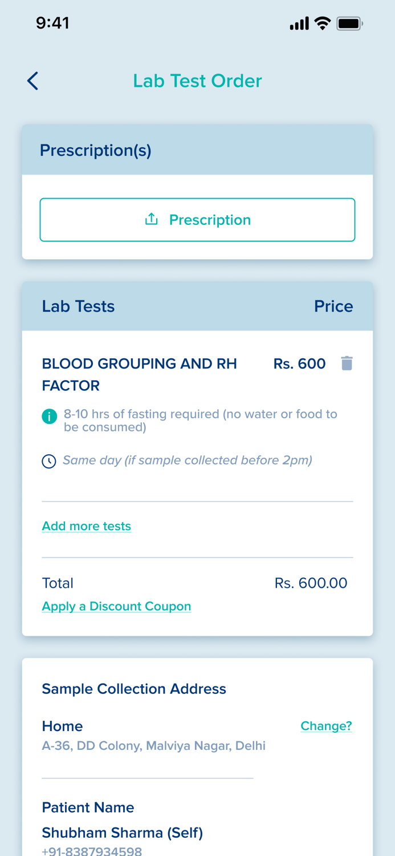Apply a Discount Coupon
The image size is (395, 856).
[x=116, y=606]
